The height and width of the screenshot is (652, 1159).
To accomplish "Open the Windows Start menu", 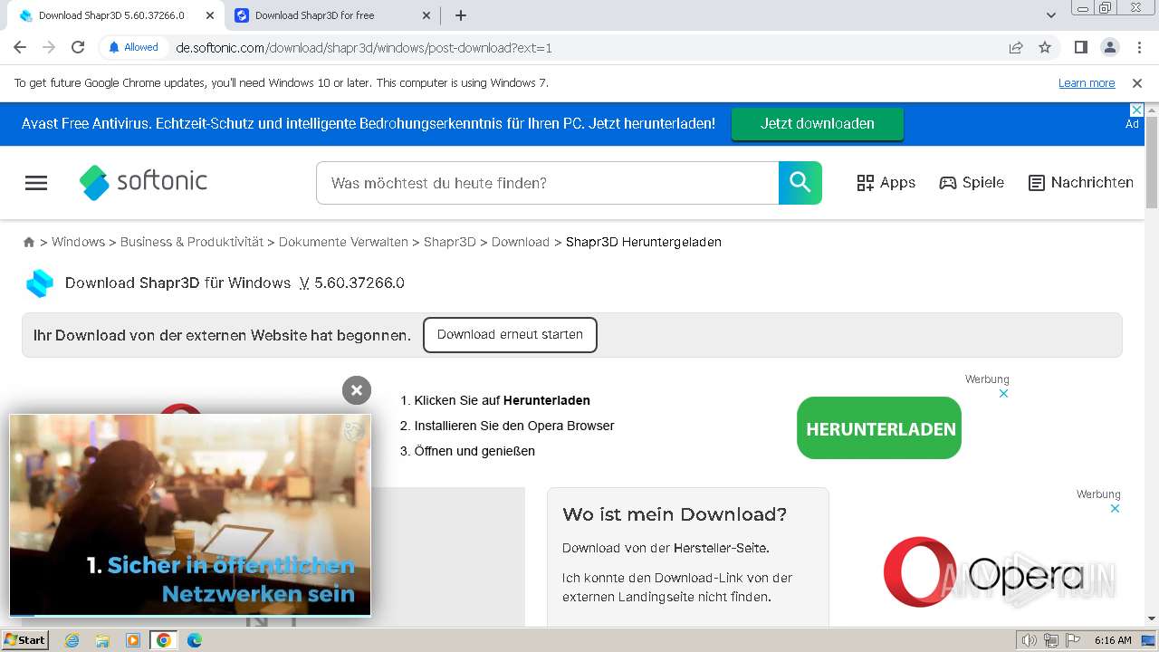I will point(25,640).
